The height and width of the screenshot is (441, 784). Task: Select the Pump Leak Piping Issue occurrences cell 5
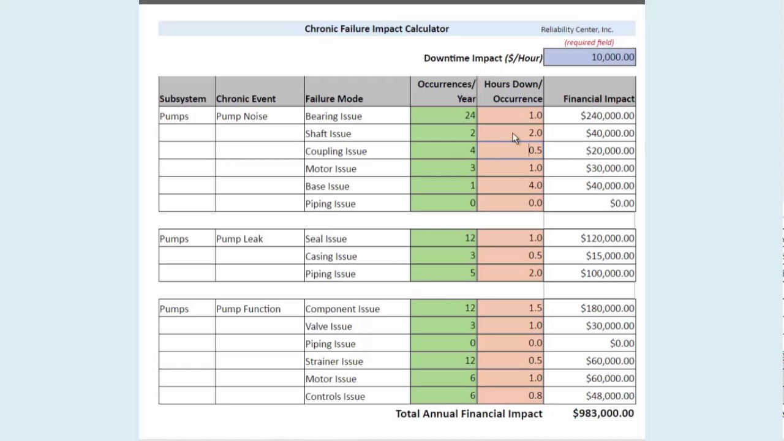coord(443,273)
